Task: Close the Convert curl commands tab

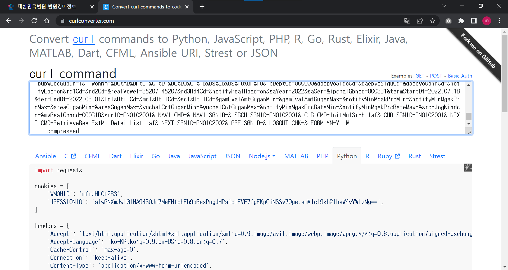Action: pyautogui.click(x=187, y=7)
